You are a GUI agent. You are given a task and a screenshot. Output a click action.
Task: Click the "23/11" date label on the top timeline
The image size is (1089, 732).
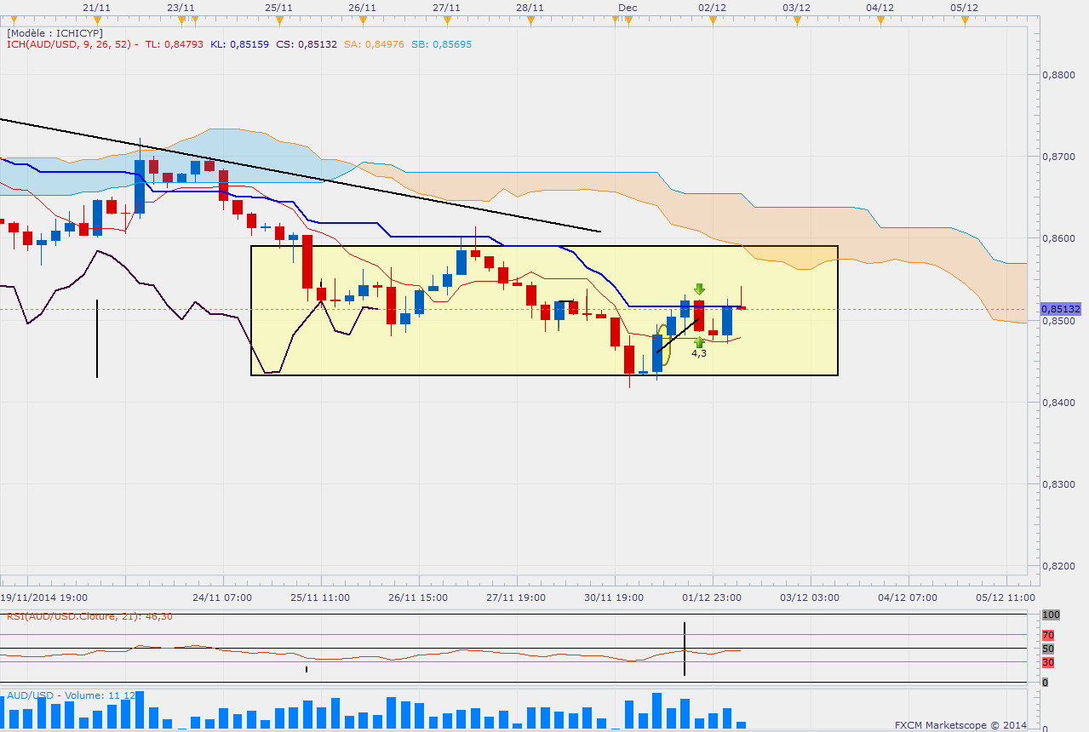coord(181,8)
